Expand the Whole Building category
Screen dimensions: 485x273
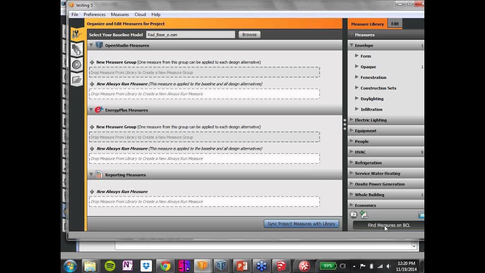[x=351, y=194]
